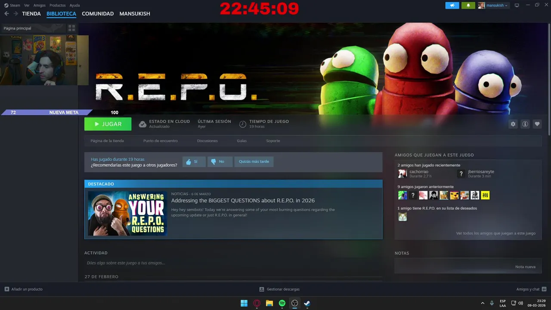Open MANSUKISH profile tab

[x=135, y=14]
